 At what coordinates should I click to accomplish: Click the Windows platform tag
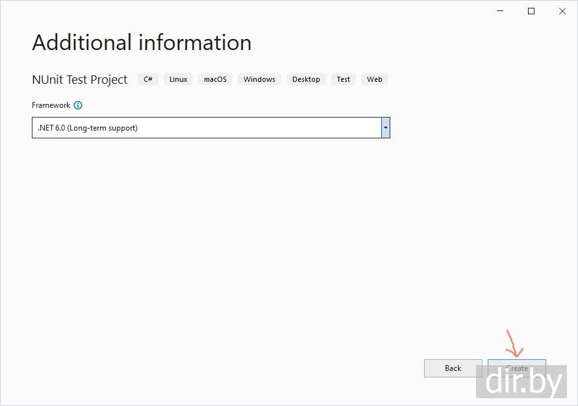(259, 79)
